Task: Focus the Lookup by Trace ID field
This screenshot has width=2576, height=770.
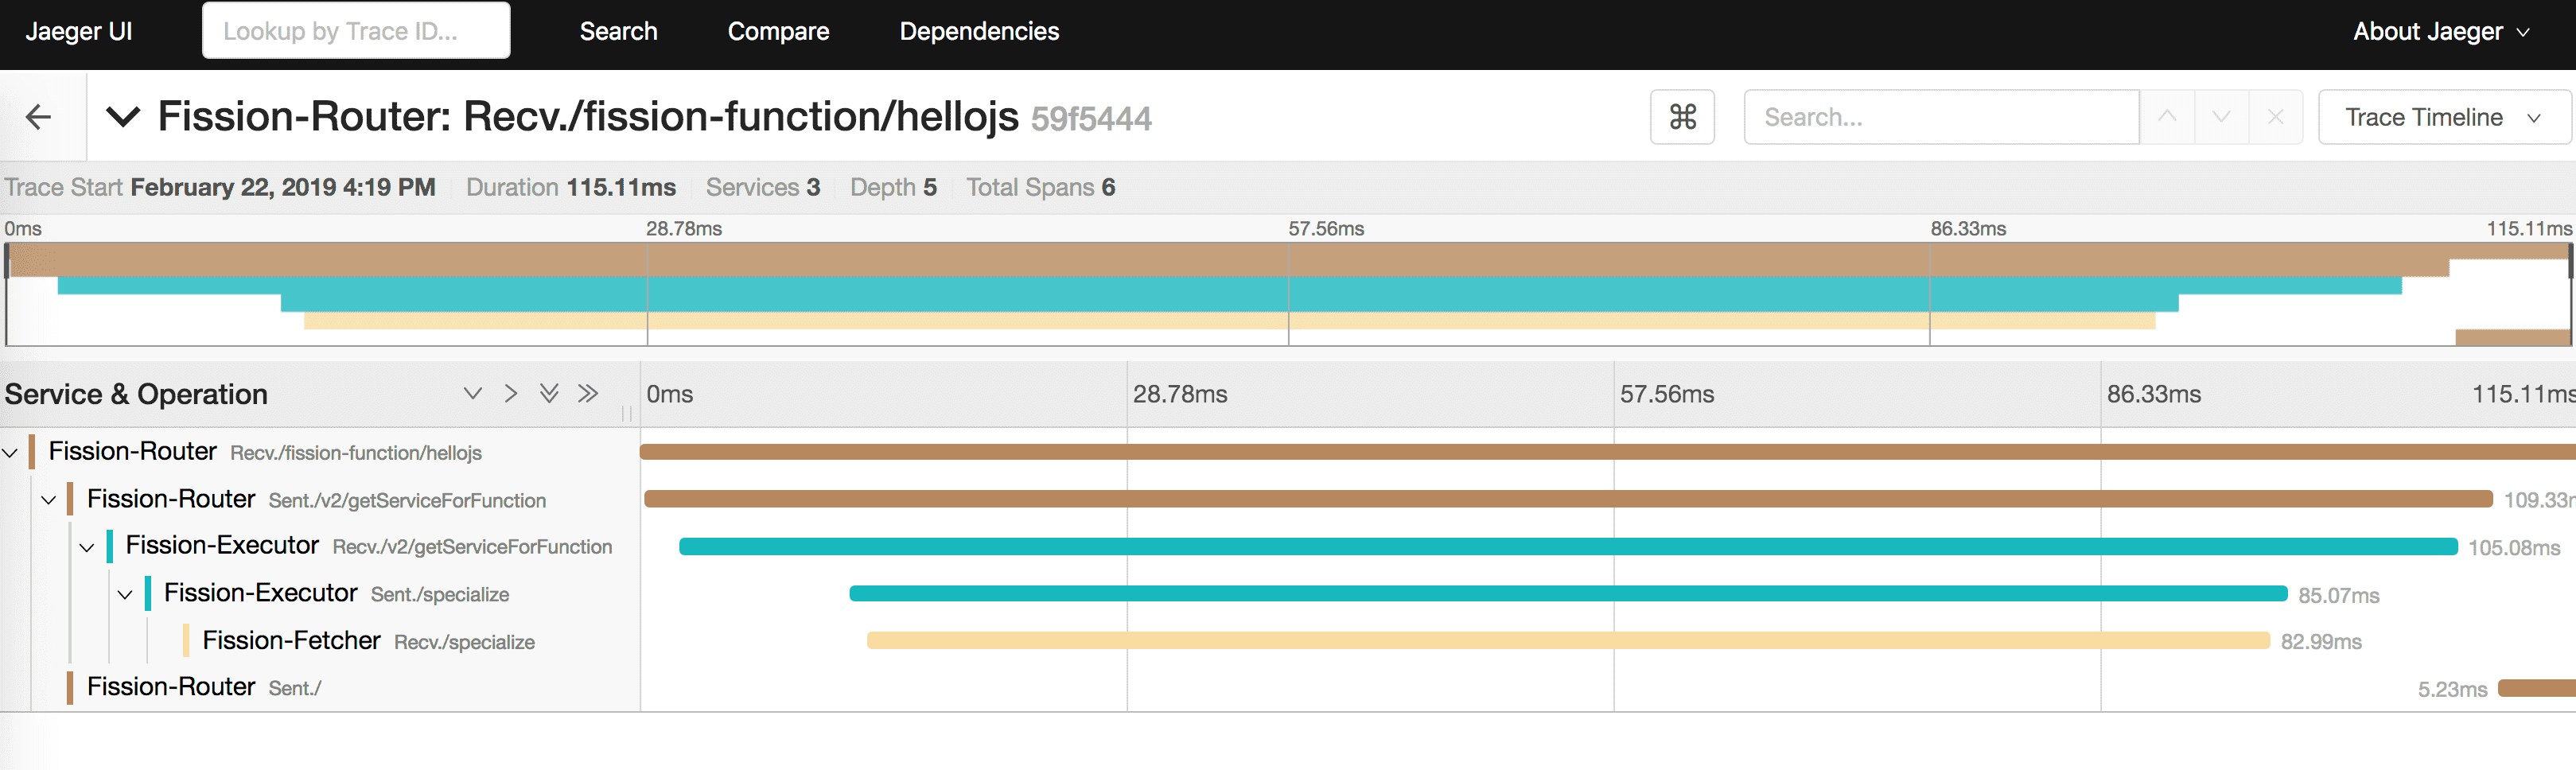Action: (x=356, y=31)
